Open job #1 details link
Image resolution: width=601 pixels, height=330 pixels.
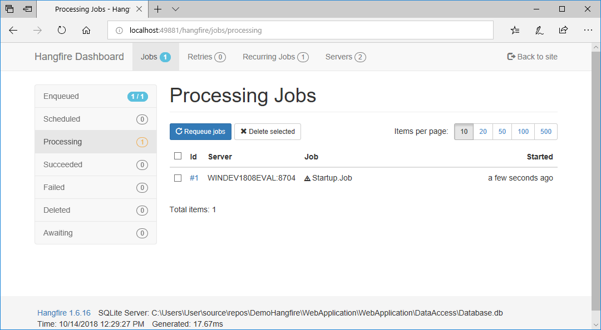pyautogui.click(x=194, y=178)
